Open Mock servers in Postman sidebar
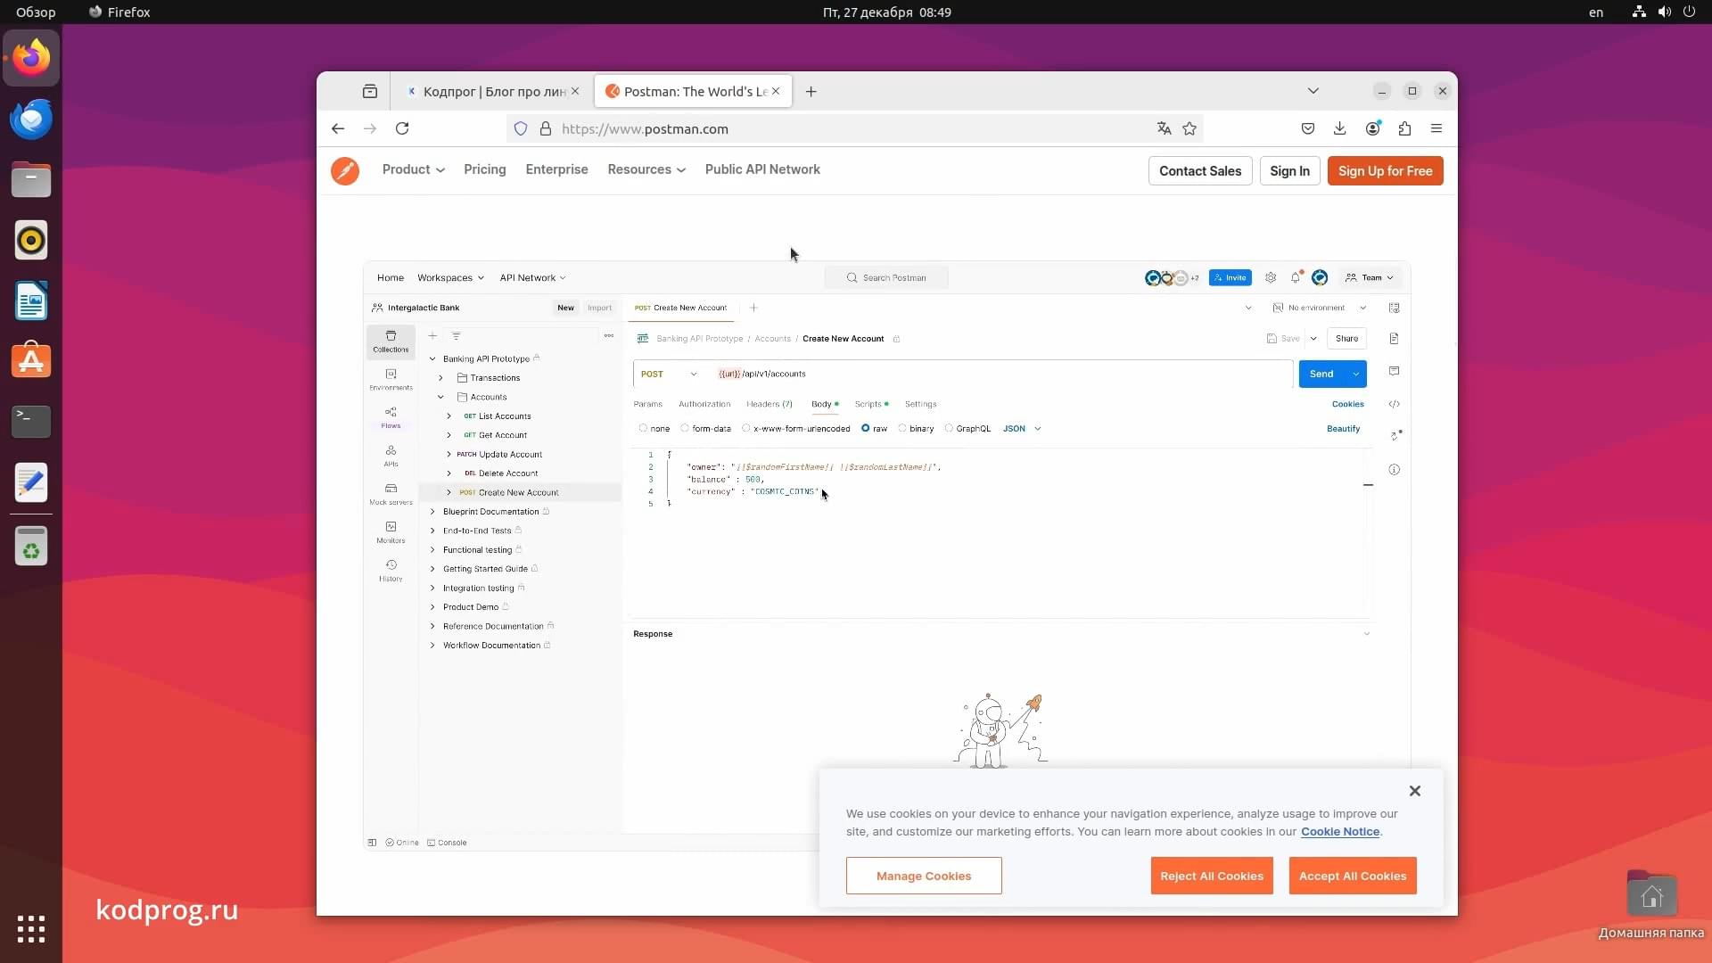 coord(391,494)
